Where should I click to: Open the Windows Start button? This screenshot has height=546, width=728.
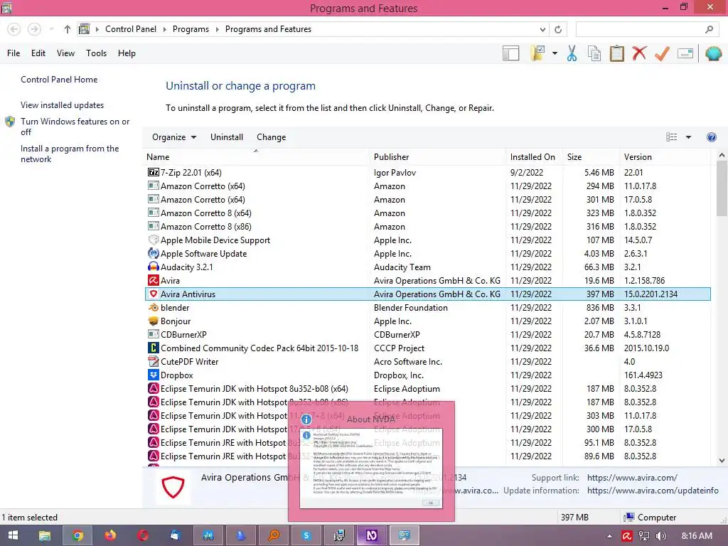(x=13, y=535)
